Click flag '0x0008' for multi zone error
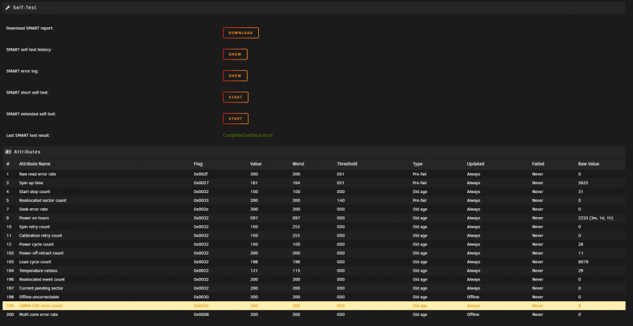The image size is (633, 326). click(201, 315)
